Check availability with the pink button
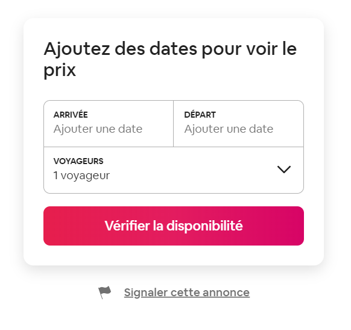The width and height of the screenshot is (351, 330). point(174,226)
